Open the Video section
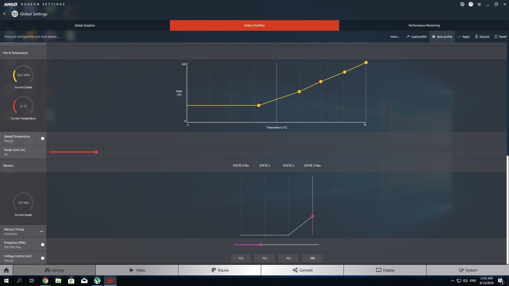This screenshot has height=286, width=509. pyautogui.click(x=137, y=270)
